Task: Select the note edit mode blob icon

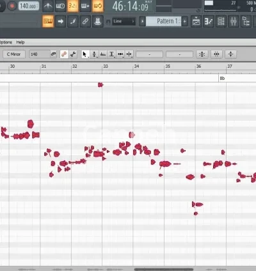Action: tap(64, 54)
